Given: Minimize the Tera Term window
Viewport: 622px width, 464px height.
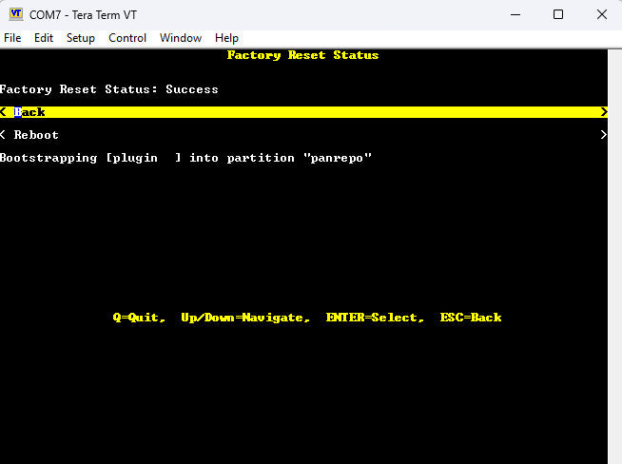Looking at the screenshot, I should [515, 14].
